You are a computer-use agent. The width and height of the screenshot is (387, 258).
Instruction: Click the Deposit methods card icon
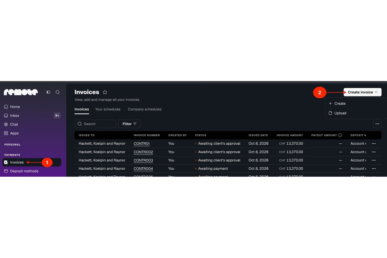(x=6, y=171)
